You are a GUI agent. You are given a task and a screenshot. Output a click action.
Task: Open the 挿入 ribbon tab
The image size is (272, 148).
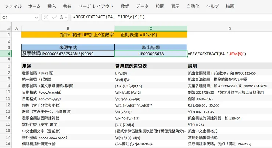[x=52, y=6]
